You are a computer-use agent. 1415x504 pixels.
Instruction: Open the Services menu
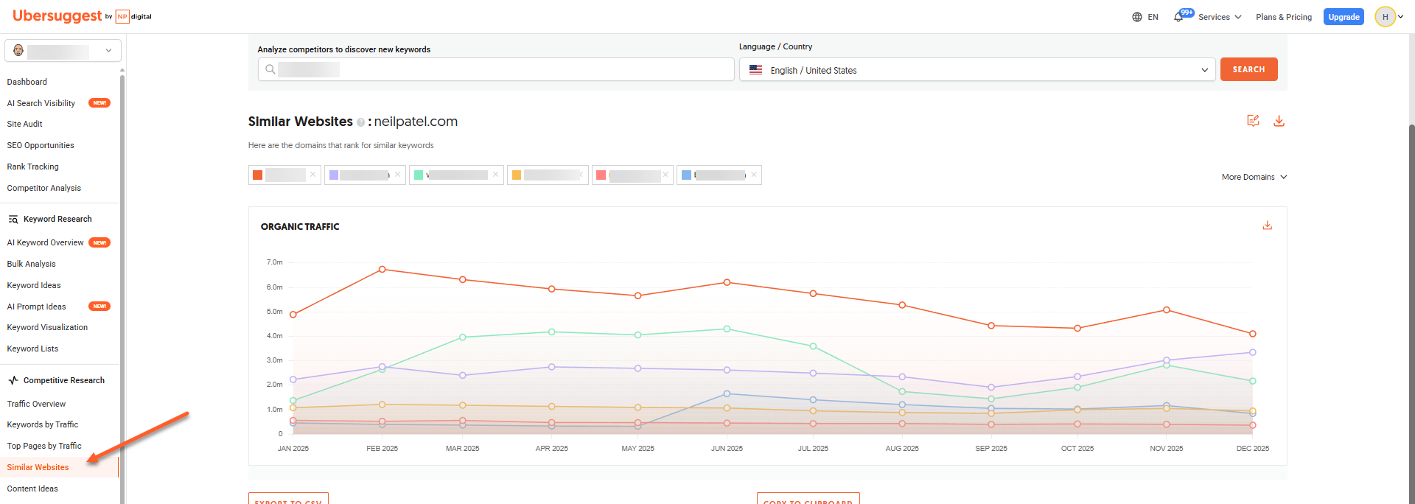[x=1220, y=17]
